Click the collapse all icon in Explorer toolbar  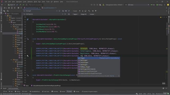pos(15,8)
